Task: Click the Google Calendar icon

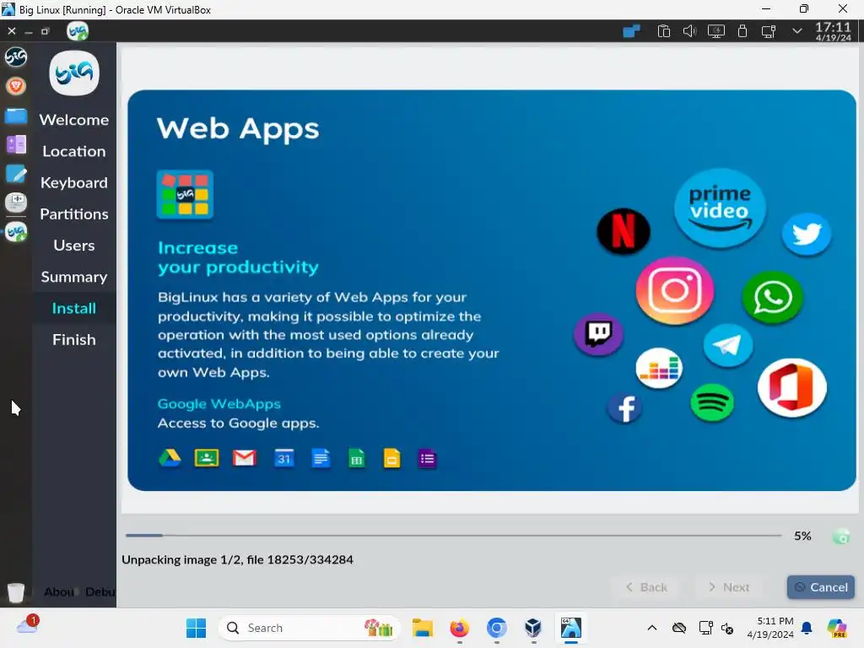Action: (x=283, y=458)
